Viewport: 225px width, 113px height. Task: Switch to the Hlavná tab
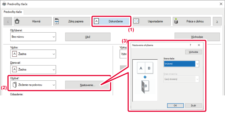tap(33, 21)
